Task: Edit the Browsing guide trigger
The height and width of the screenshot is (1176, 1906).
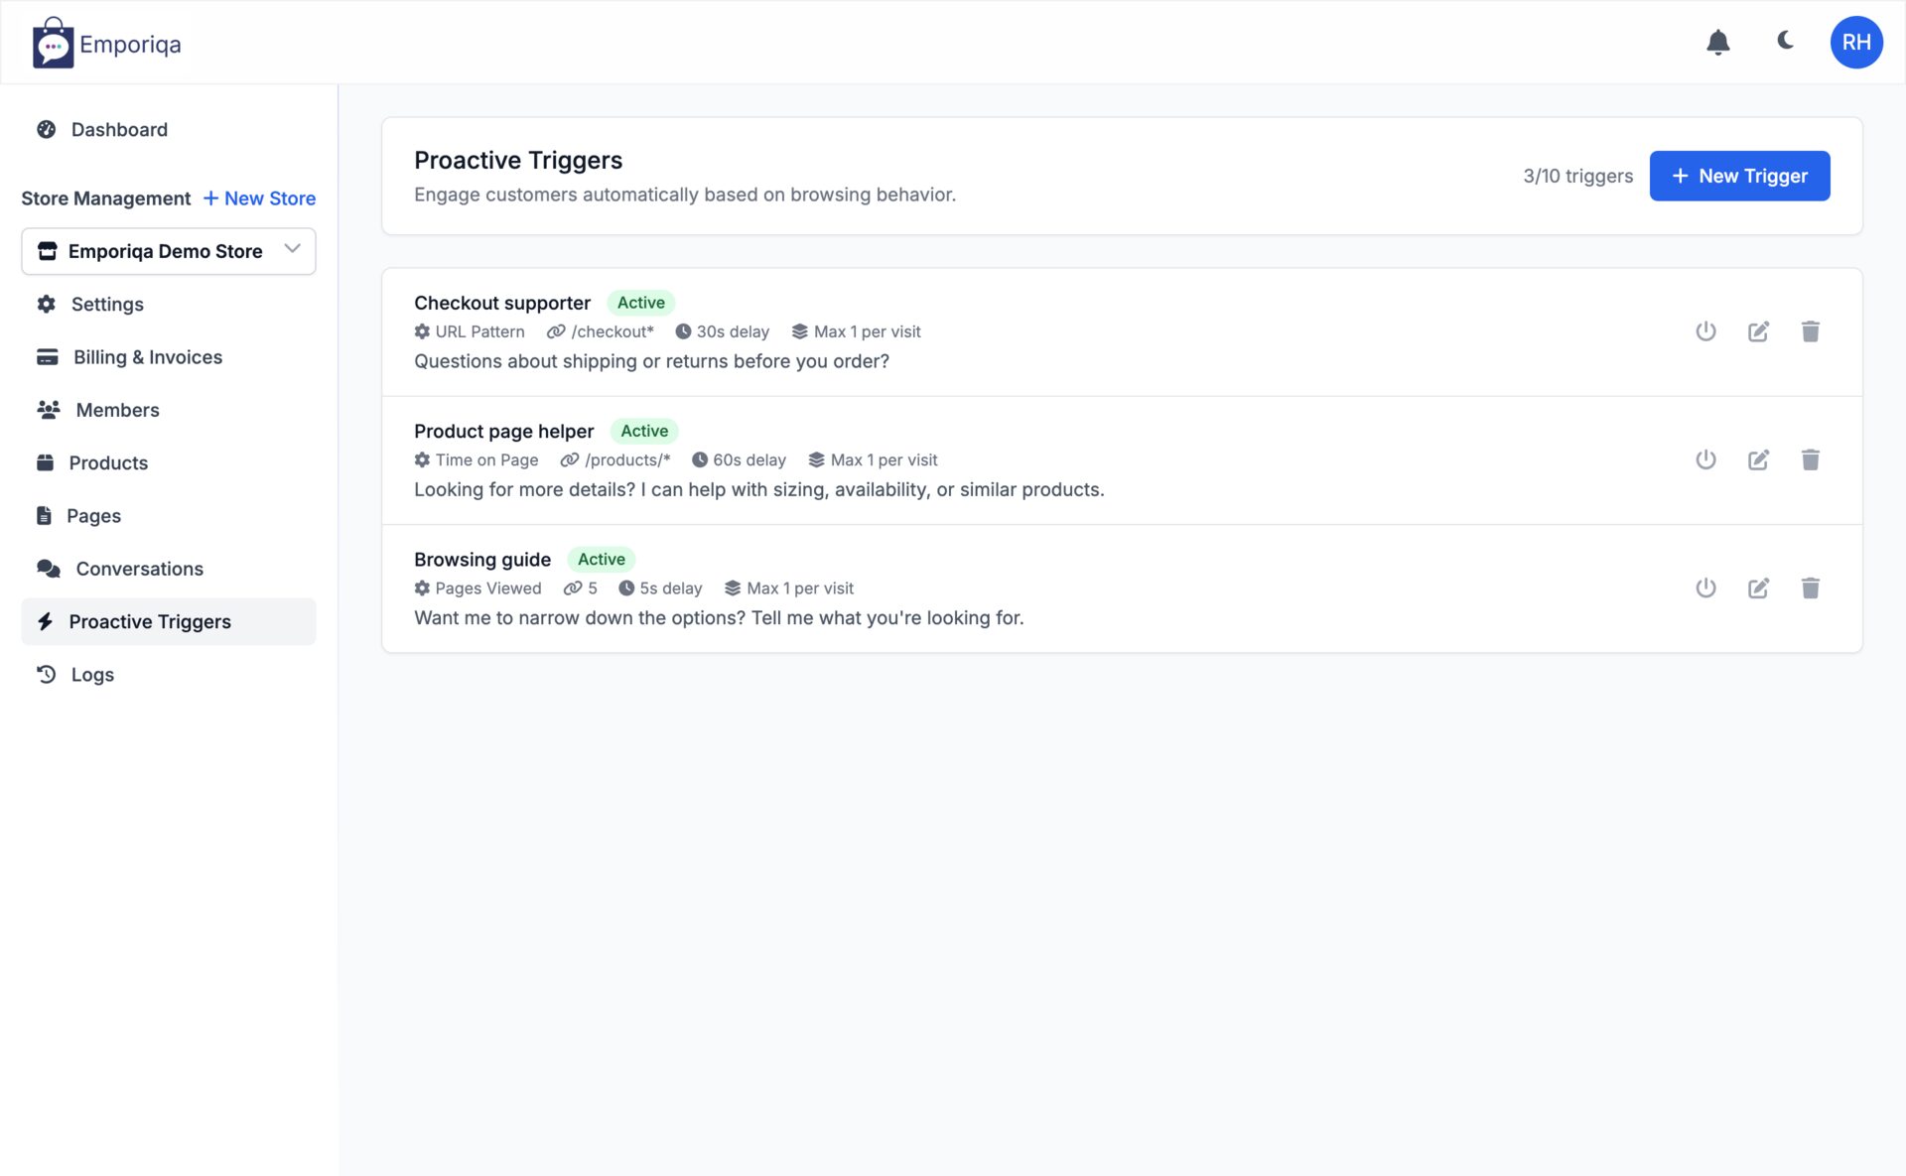Action: tap(1758, 588)
